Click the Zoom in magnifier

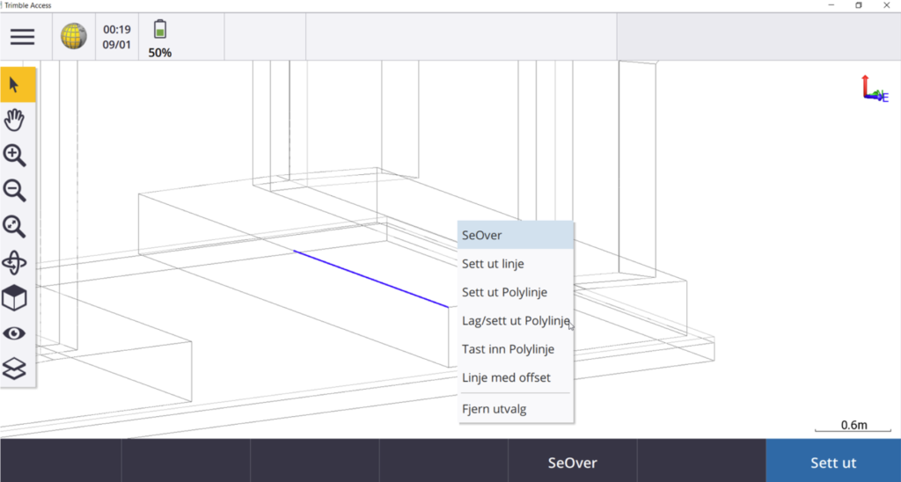pos(15,156)
